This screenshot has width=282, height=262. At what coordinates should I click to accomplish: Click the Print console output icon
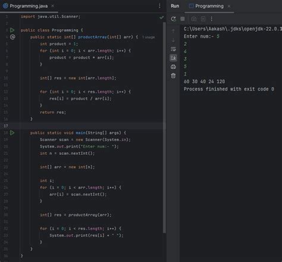[x=173, y=67]
